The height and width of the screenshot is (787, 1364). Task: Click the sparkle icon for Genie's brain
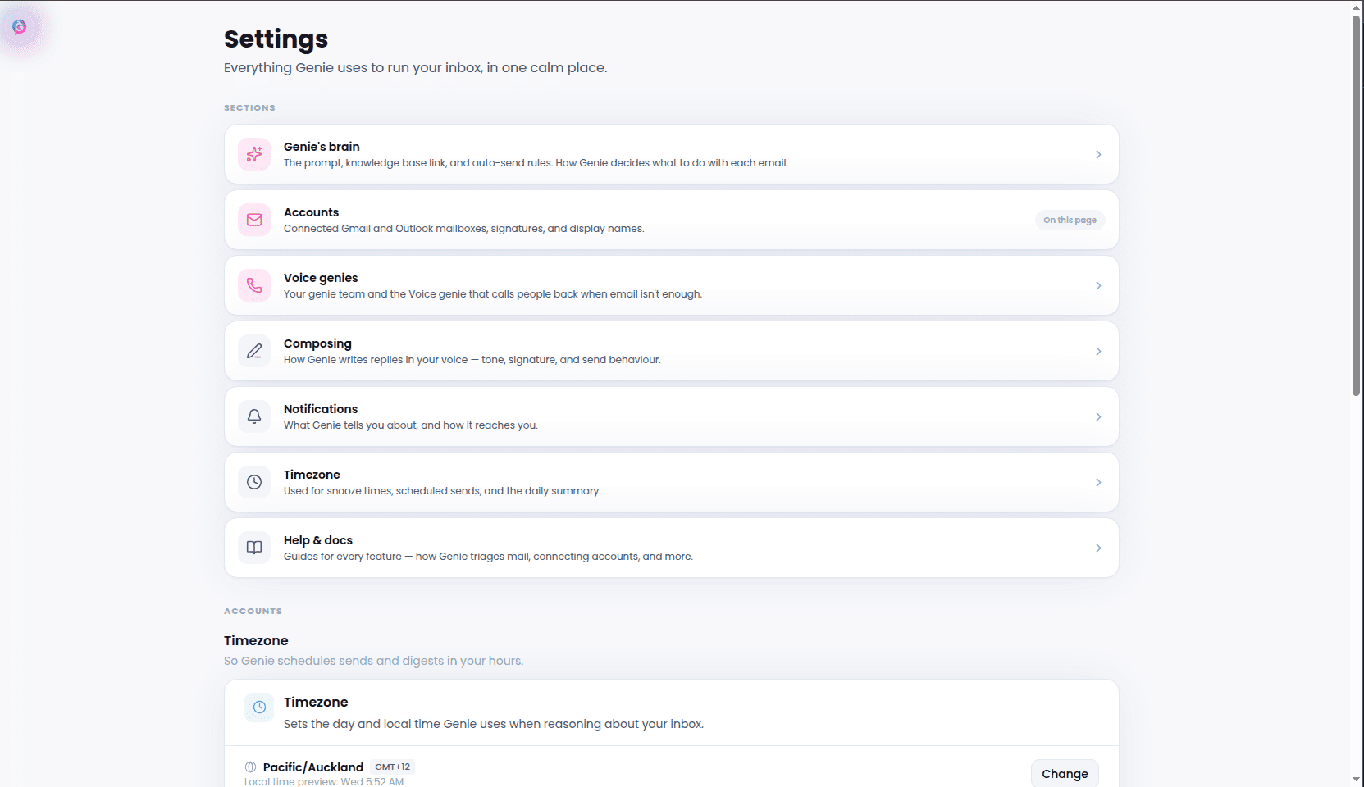tap(254, 154)
